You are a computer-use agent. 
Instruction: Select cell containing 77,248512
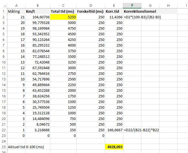(x=38, y=56)
